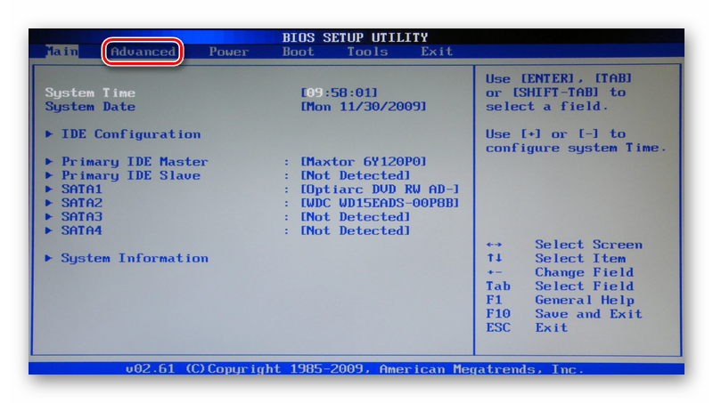Click the BIOS SETUP UTILITY title
This screenshot has width=713, height=403.
pyautogui.click(x=355, y=37)
